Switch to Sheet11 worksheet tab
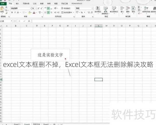 point(17,124)
